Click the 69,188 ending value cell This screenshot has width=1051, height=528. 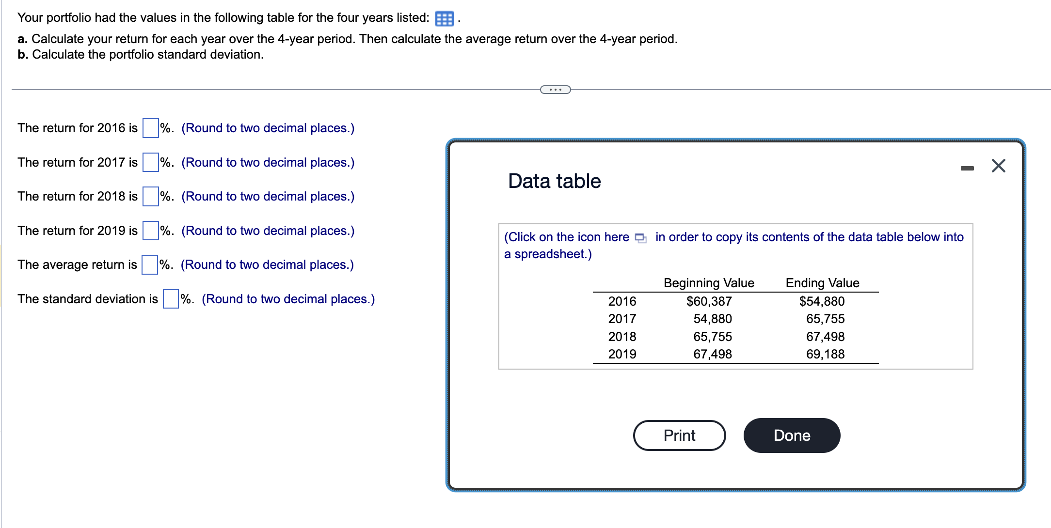(x=827, y=354)
